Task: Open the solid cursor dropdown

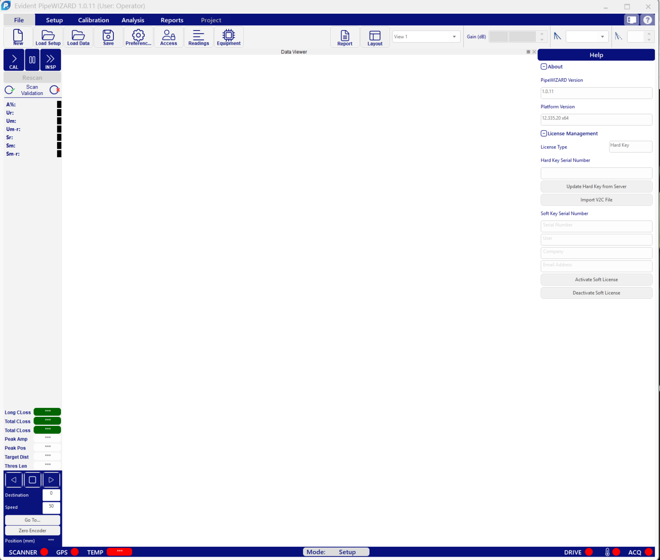Action: click(x=587, y=37)
